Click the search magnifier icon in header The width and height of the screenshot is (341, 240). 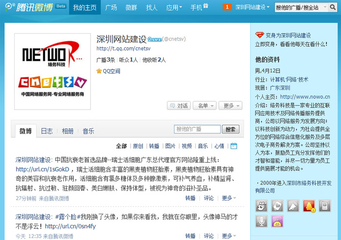coord(333,7)
